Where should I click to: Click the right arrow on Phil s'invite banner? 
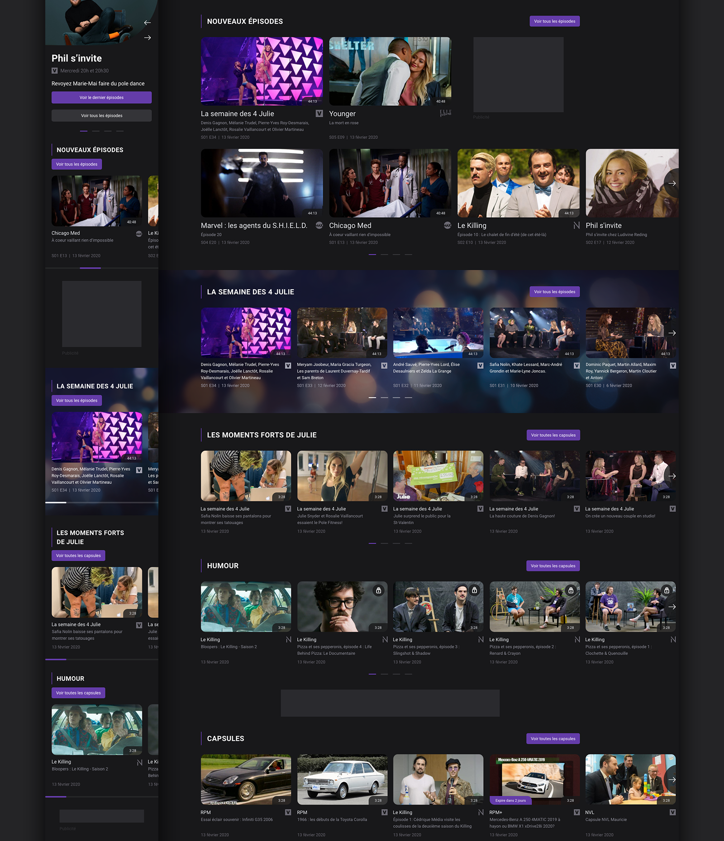click(147, 38)
